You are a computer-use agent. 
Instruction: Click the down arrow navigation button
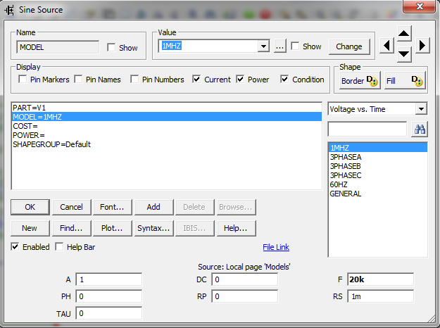[x=404, y=54]
